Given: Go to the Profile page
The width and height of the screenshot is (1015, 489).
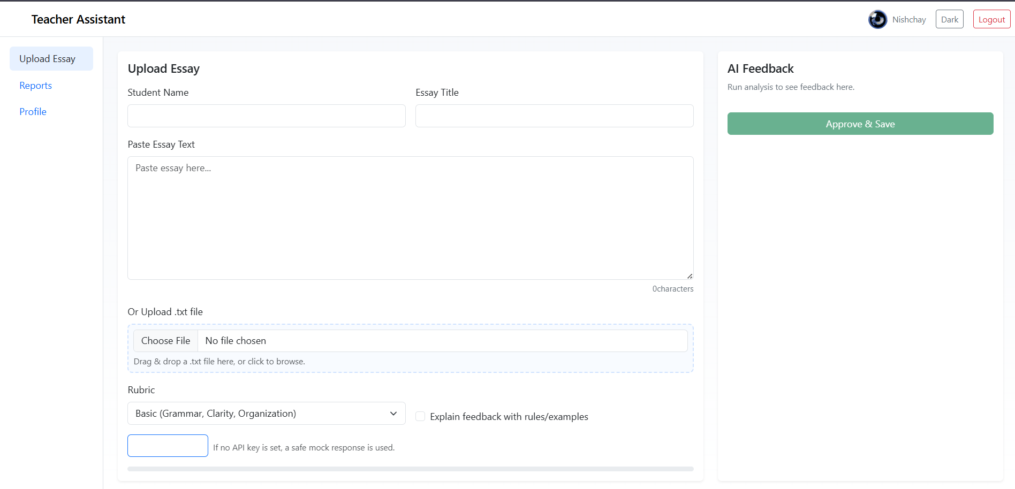Looking at the screenshot, I should click(x=33, y=111).
